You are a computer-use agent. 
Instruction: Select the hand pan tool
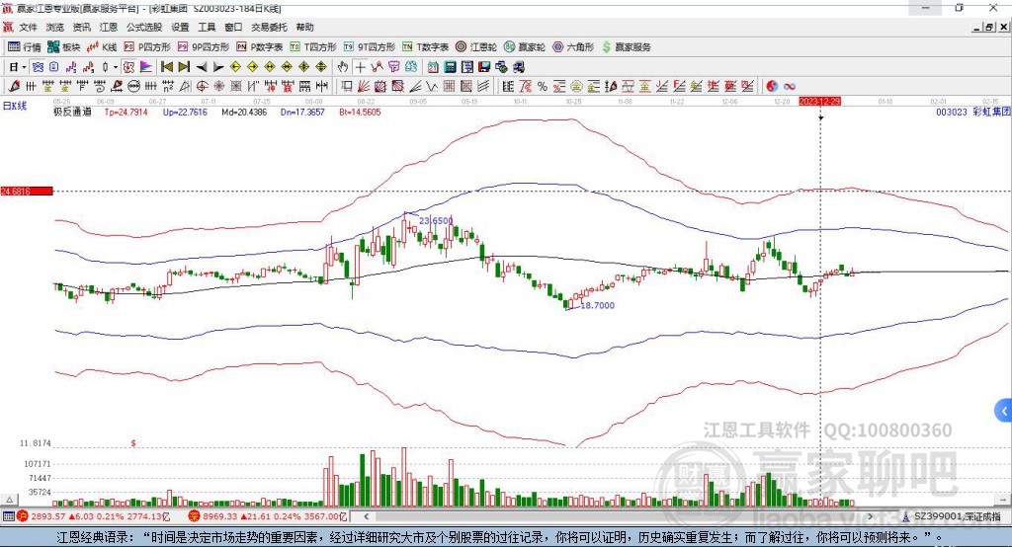pos(343,66)
